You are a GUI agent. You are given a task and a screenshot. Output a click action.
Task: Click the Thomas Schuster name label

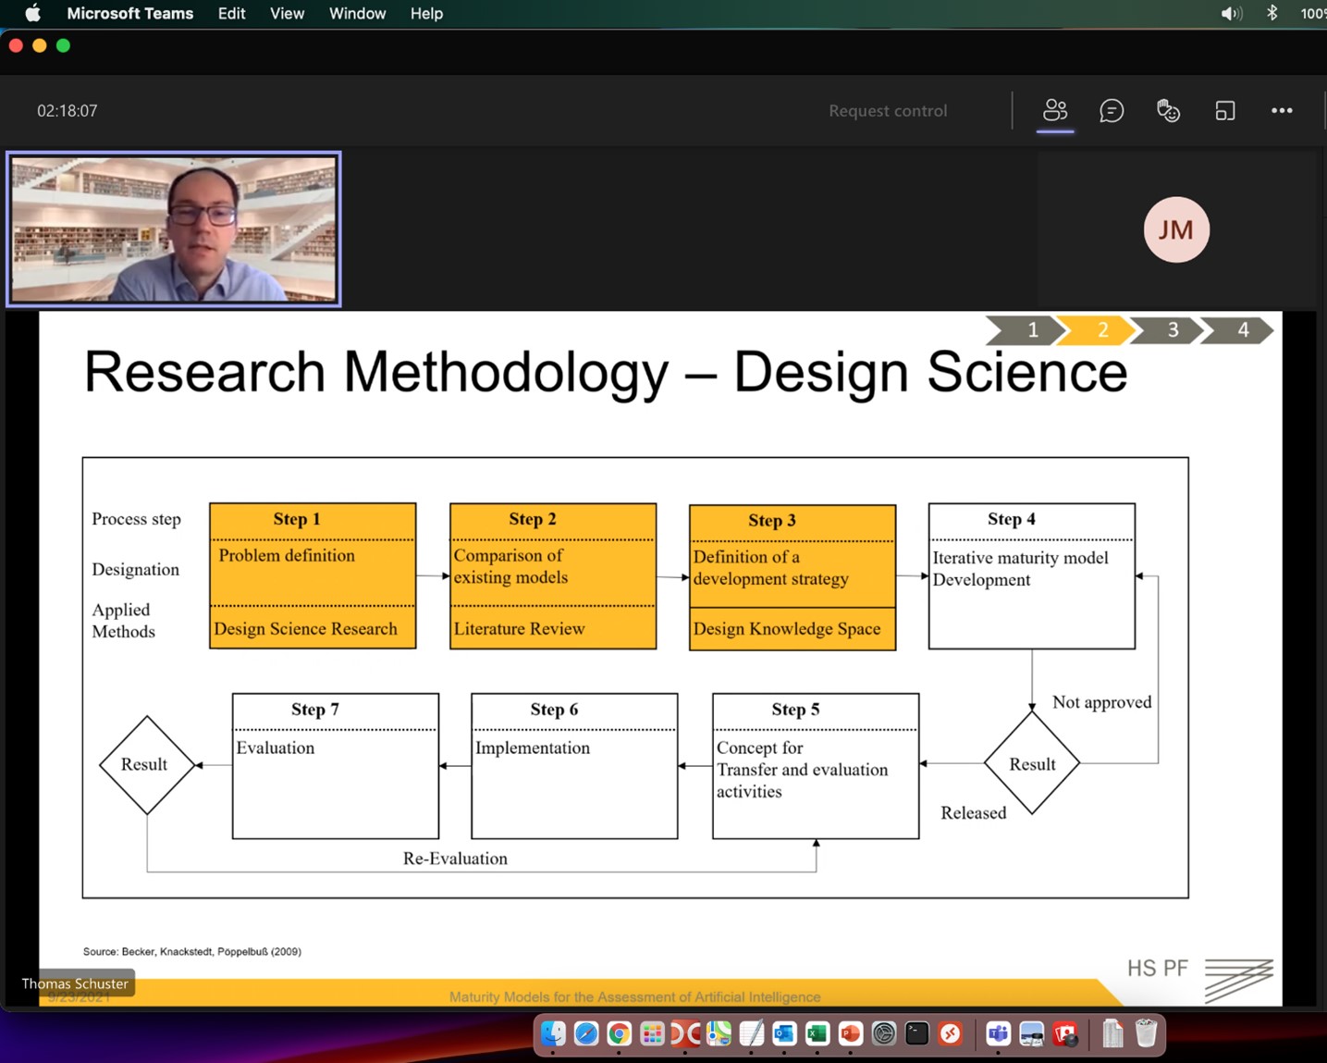[76, 983]
